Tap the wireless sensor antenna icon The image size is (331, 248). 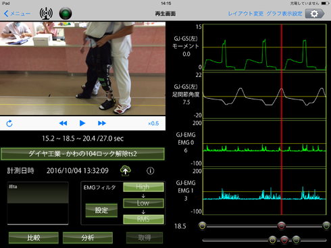click(46, 14)
